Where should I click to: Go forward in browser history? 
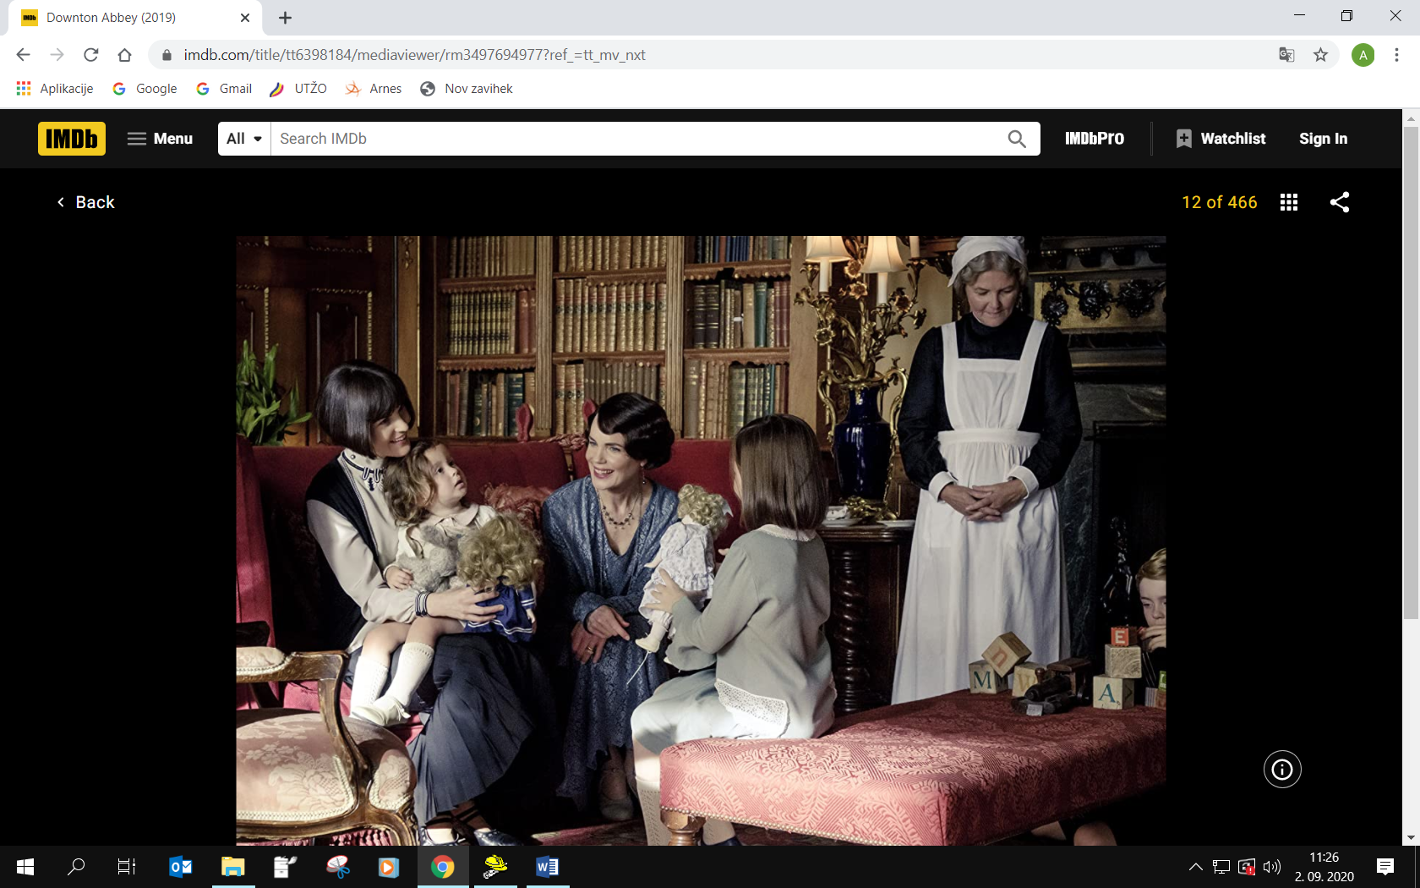click(57, 55)
